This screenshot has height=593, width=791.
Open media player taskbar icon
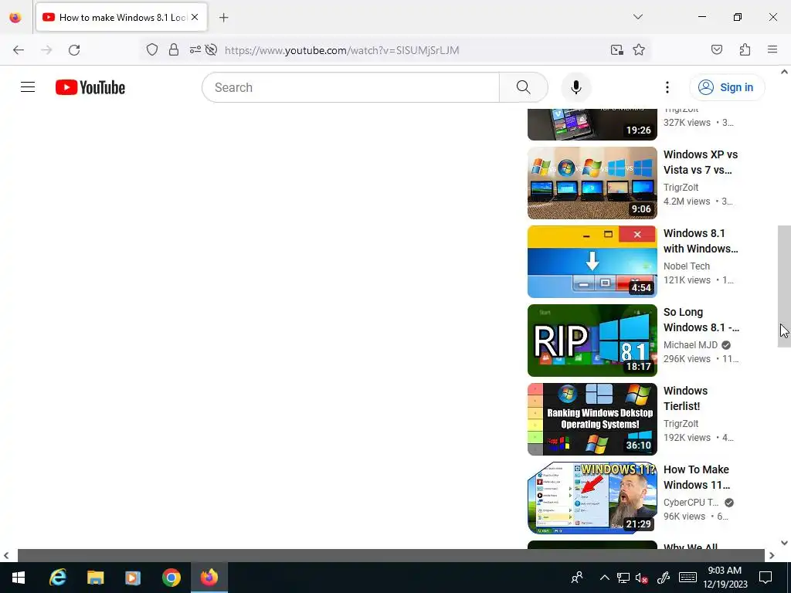coord(133,578)
